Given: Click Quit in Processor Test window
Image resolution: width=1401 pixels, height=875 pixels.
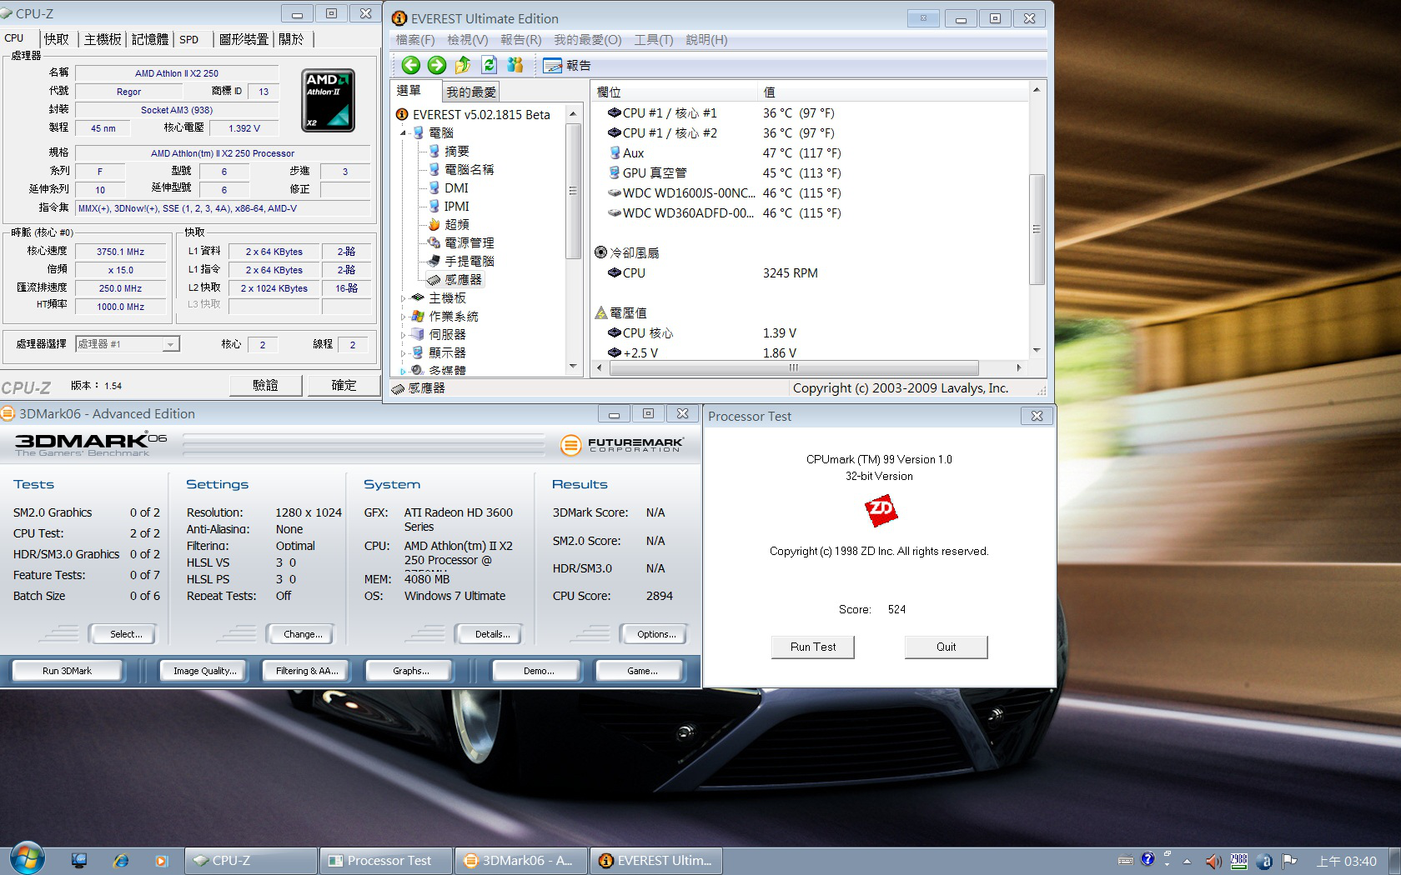Looking at the screenshot, I should 946,647.
